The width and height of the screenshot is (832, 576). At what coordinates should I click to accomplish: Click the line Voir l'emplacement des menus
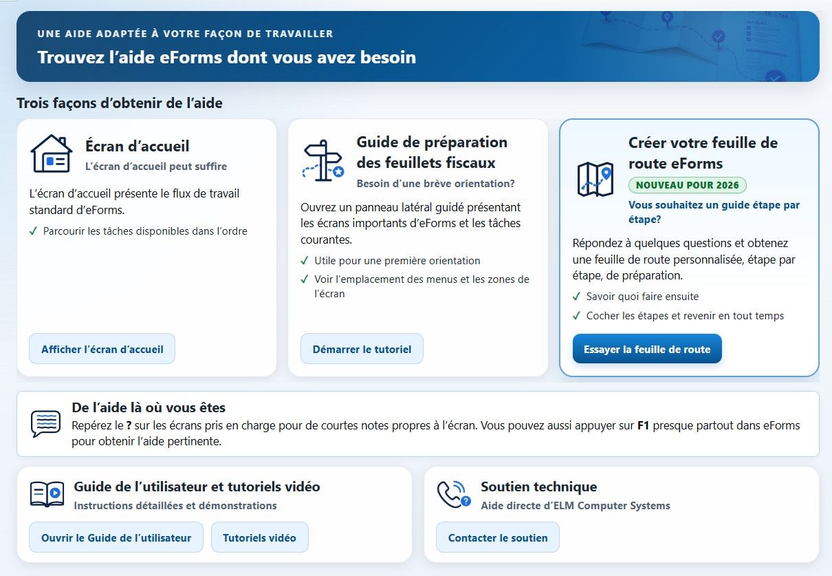(x=422, y=286)
